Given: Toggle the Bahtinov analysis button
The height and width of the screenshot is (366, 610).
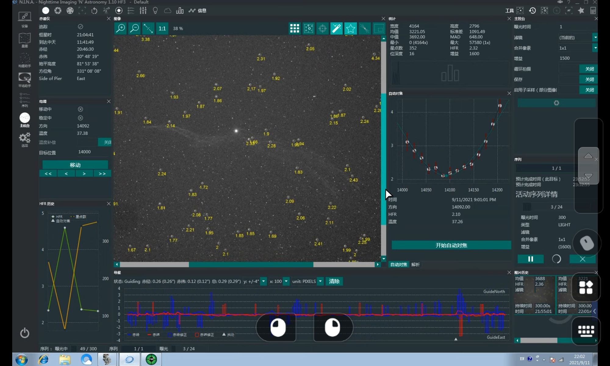Looking at the screenshot, I should pos(364,28).
